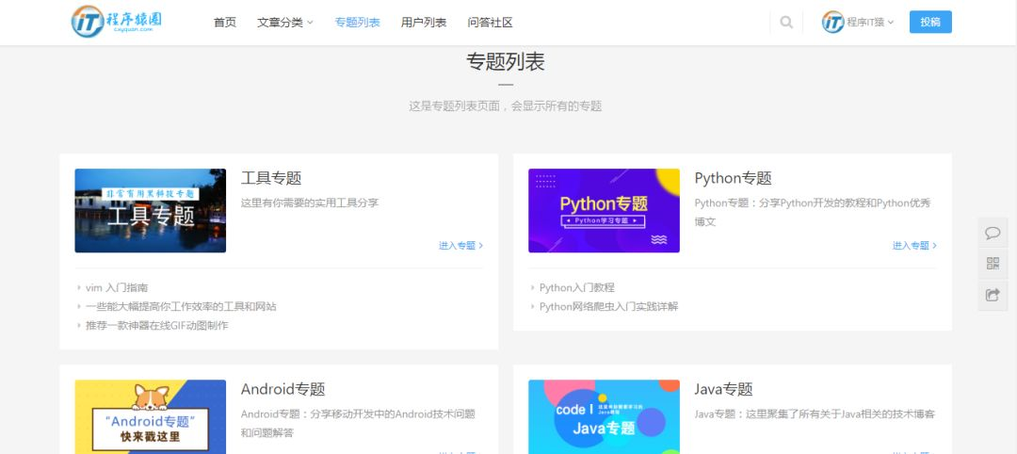Select the 专题列表 nav item
Image resolution: width=1017 pixels, height=454 pixels.
pos(358,22)
